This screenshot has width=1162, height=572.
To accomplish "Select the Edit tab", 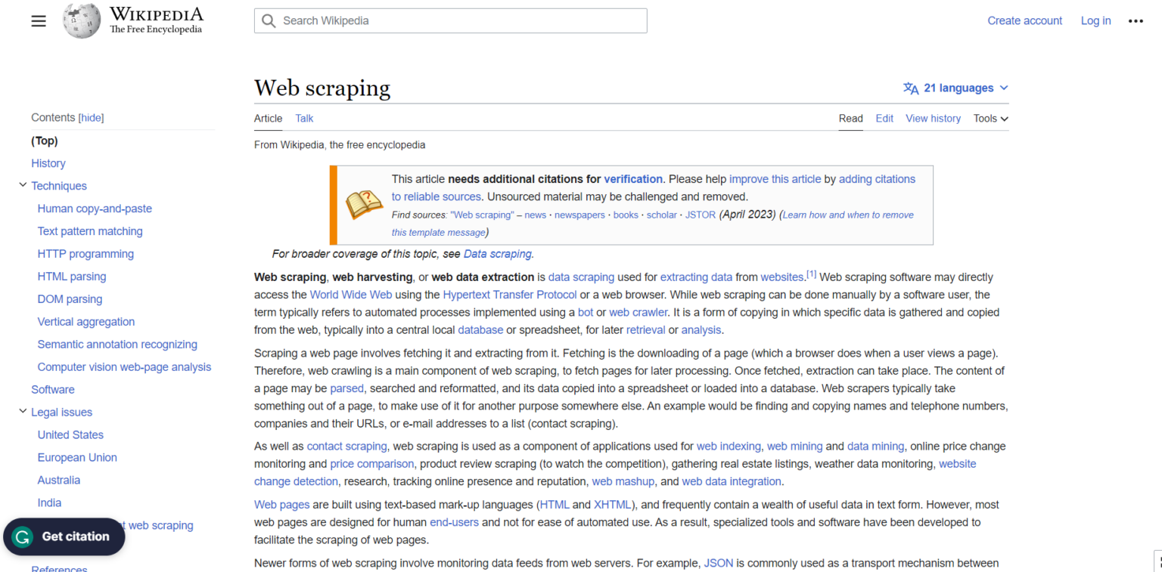I will pos(884,118).
